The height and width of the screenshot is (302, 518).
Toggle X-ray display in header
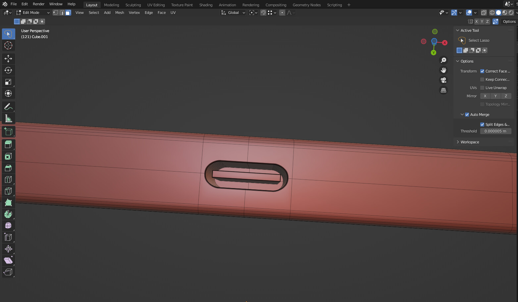coord(484,13)
